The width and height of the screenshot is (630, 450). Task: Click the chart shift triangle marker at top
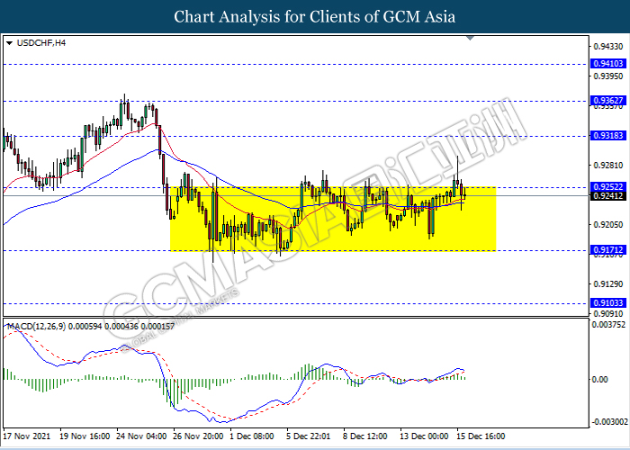tap(470, 38)
